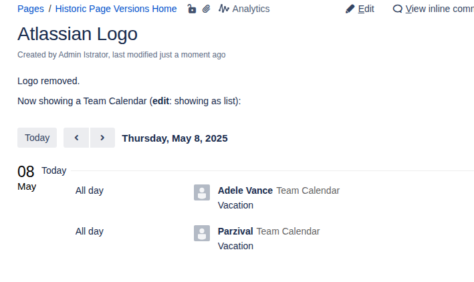Open the Pages breadcrumb link
This screenshot has width=474, height=282.
click(x=31, y=9)
